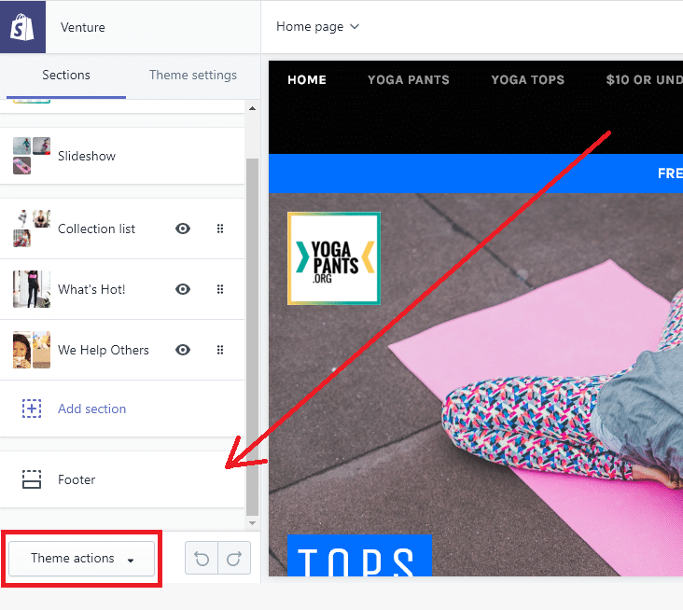Click the TOPS banner in preview

(359, 556)
